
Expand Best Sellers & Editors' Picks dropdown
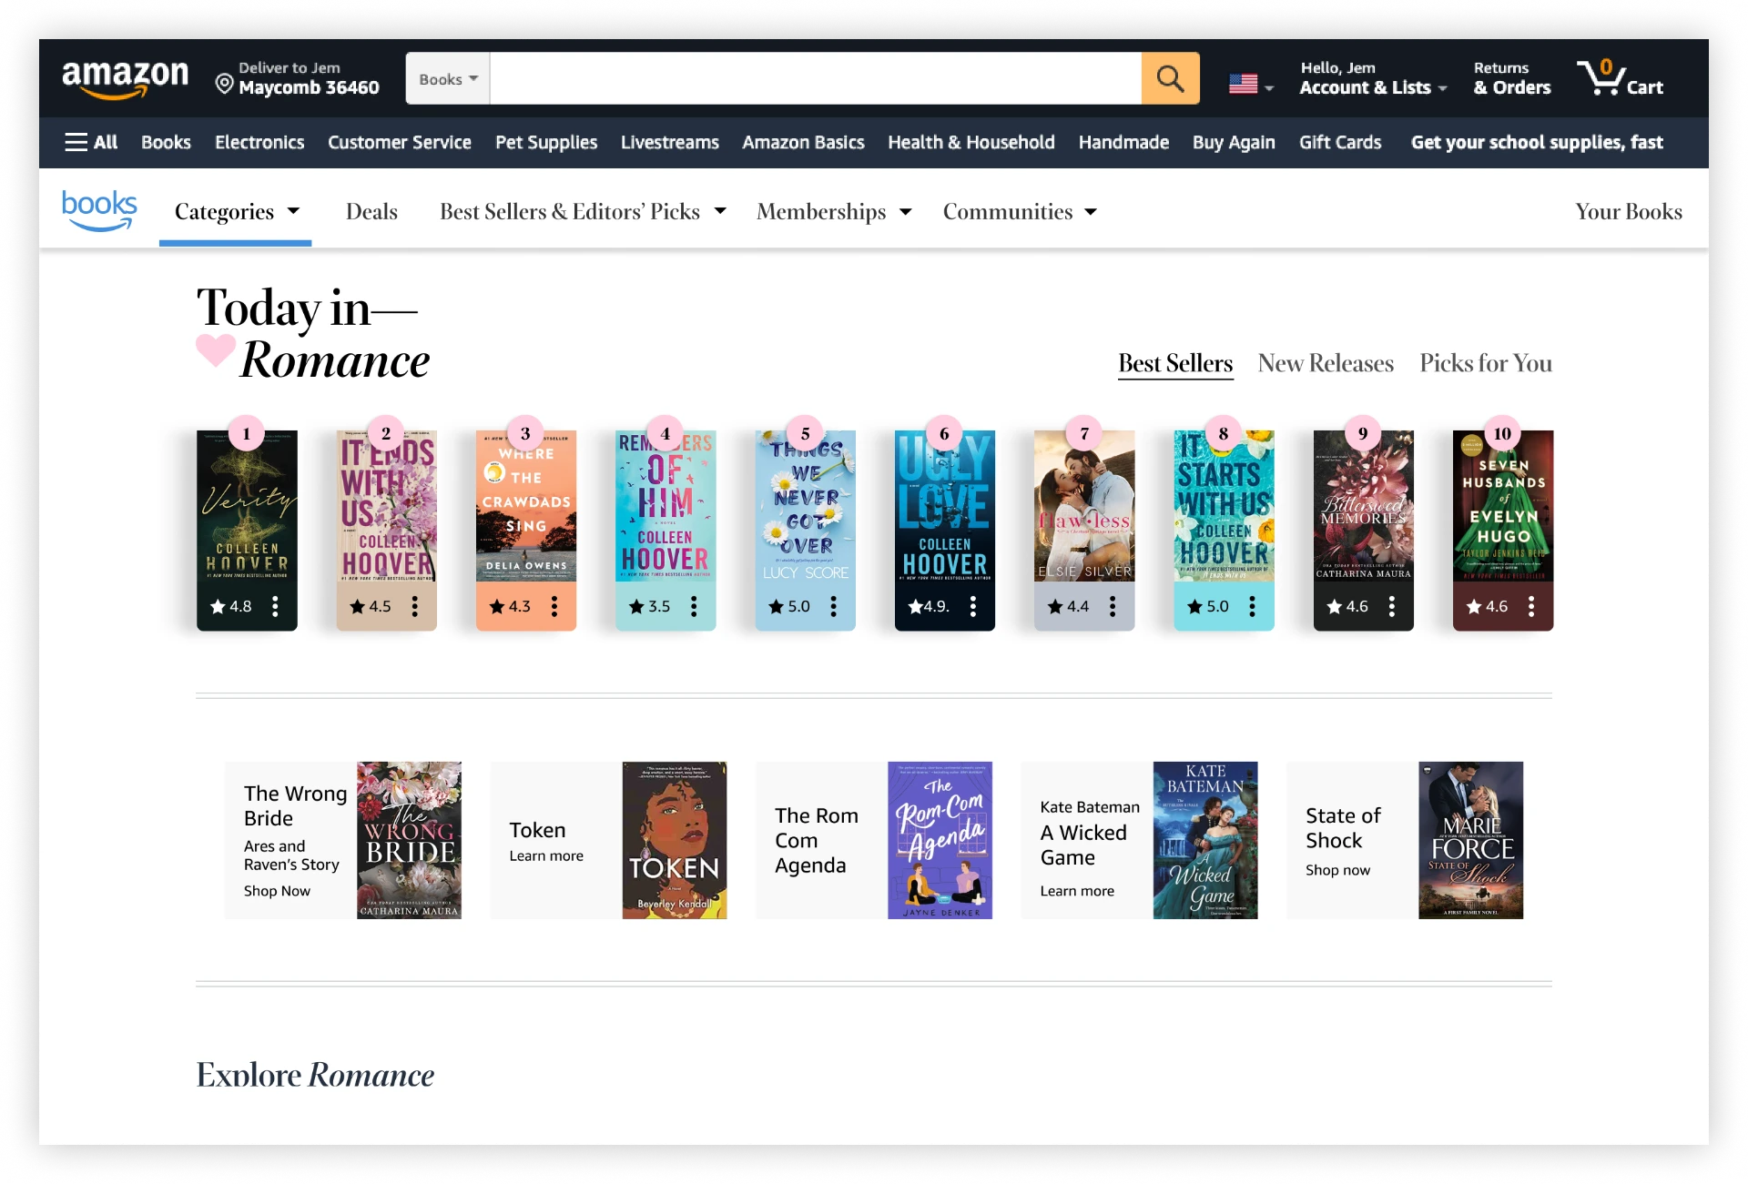point(584,212)
